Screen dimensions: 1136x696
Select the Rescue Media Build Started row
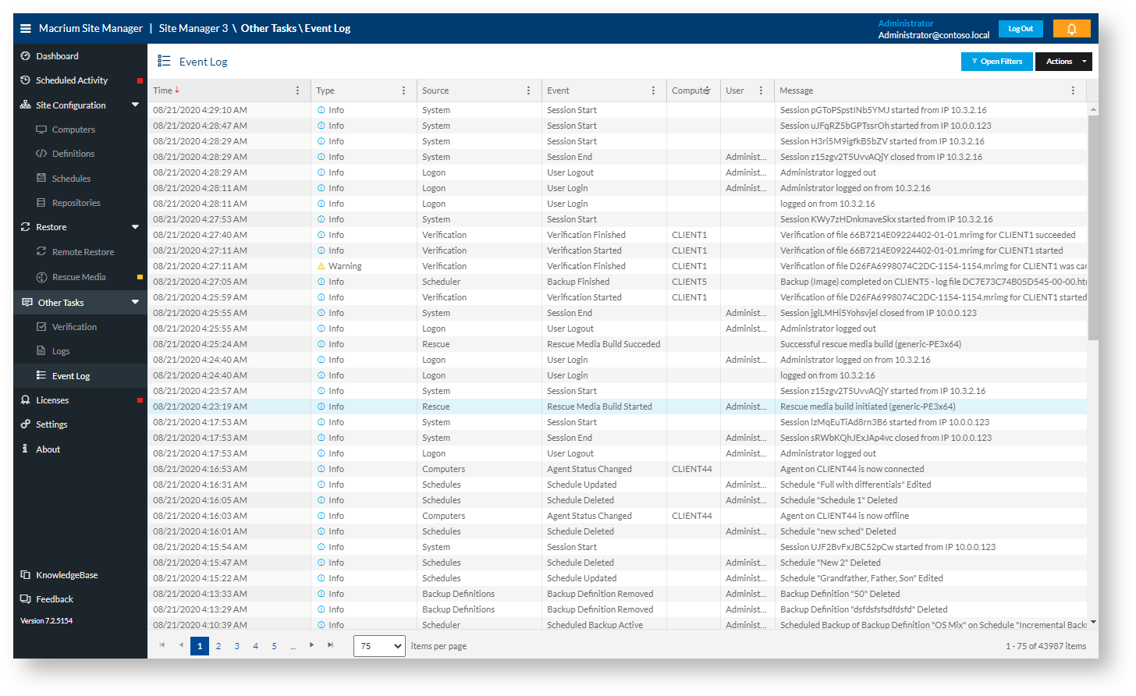pyautogui.click(x=617, y=407)
